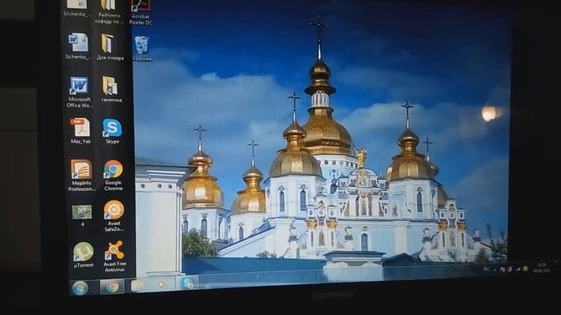Open the taskbar clock and date

click(x=542, y=268)
